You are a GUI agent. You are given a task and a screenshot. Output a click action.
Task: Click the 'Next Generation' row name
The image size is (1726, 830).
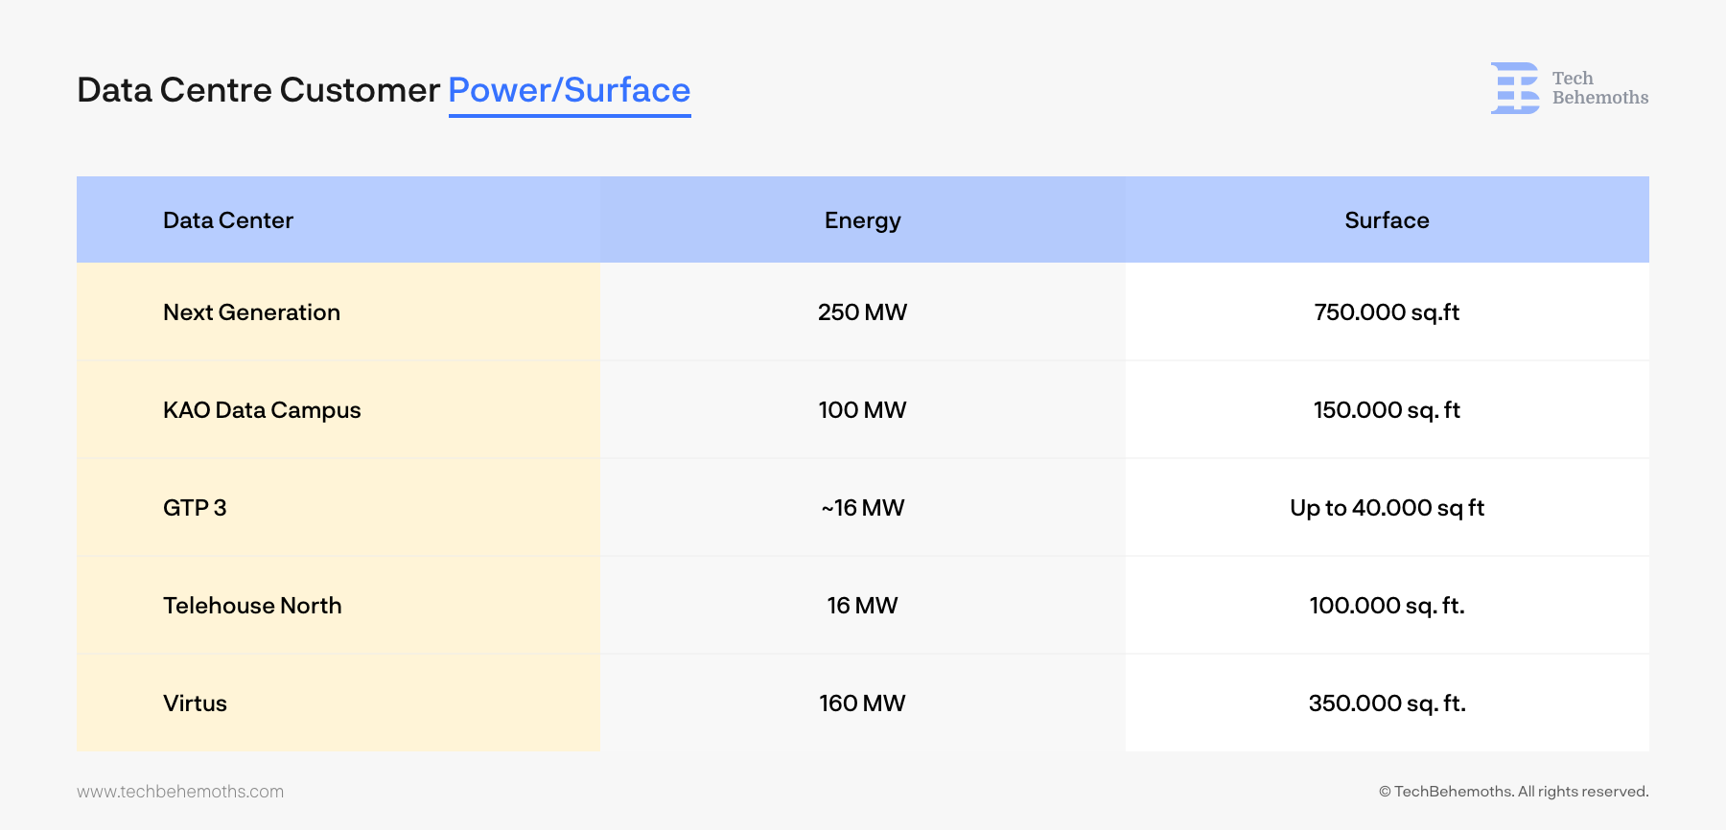251,312
